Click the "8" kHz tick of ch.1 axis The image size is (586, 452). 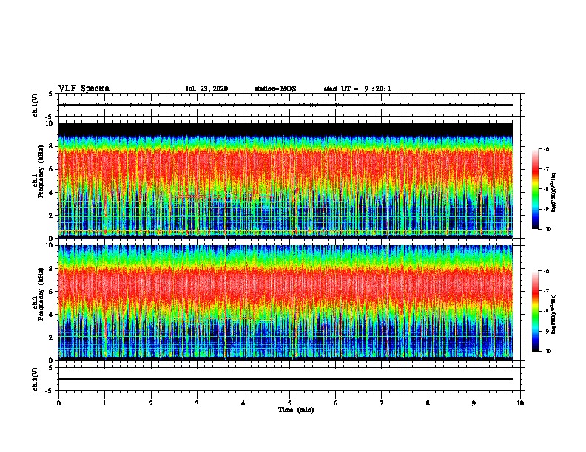(51, 146)
